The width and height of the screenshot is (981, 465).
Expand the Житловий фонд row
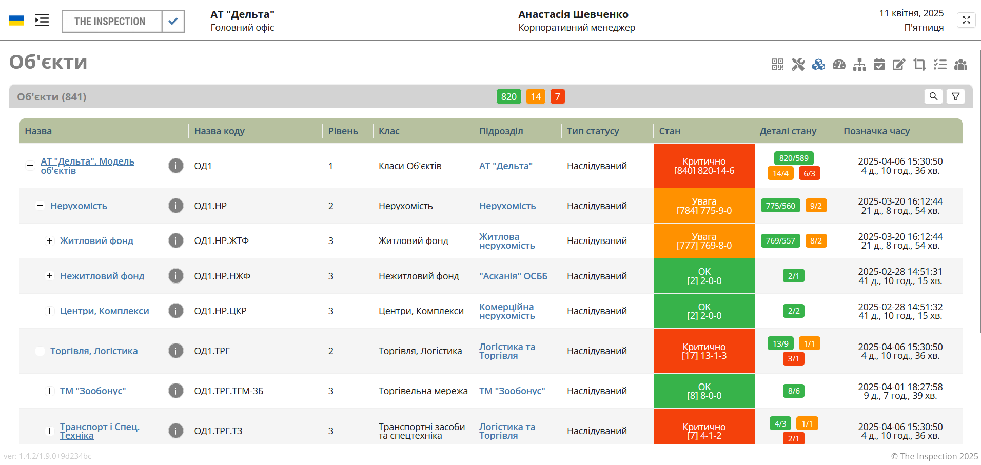tap(49, 241)
